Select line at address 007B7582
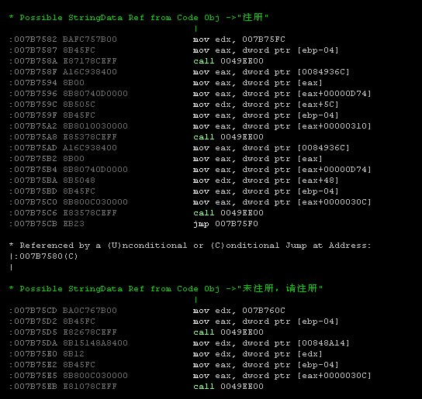422x399 pixels. pyautogui.click(x=147, y=40)
